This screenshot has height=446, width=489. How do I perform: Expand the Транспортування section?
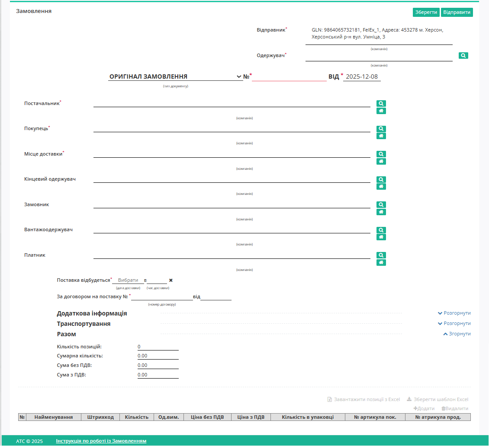coord(454,323)
